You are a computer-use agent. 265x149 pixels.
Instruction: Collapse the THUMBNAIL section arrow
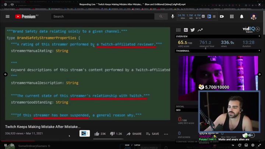pyautogui.click(x=259, y=51)
